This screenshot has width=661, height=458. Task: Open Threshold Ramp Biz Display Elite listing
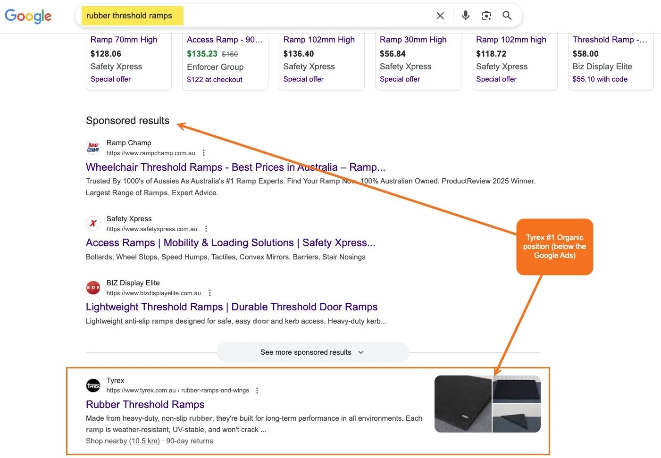[610, 40]
